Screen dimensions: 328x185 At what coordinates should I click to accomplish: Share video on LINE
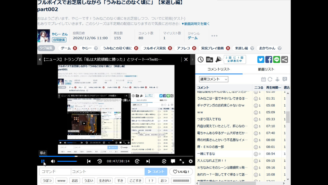(x=276, y=60)
